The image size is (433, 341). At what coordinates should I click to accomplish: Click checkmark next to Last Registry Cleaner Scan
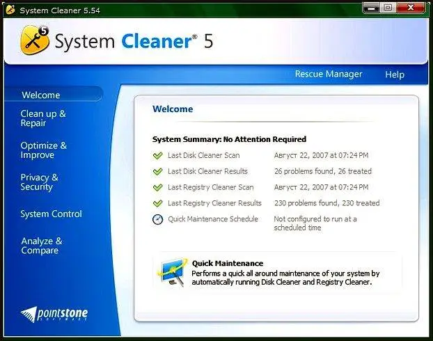(158, 187)
